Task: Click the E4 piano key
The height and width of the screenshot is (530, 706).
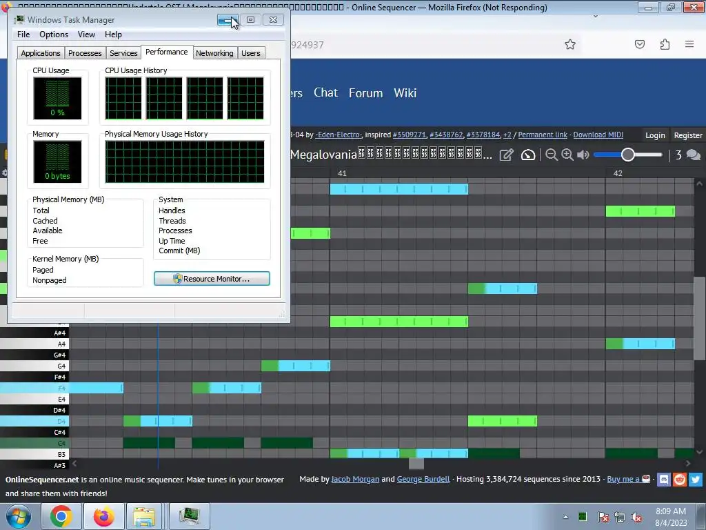Action: pos(34,400)
